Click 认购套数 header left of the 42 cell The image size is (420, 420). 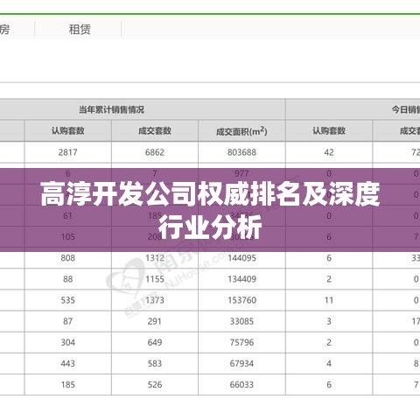(329, 131)
